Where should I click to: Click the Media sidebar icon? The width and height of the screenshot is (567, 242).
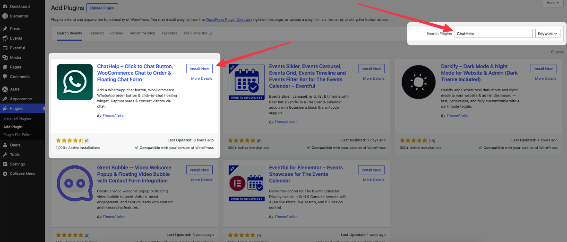point(5,57)
